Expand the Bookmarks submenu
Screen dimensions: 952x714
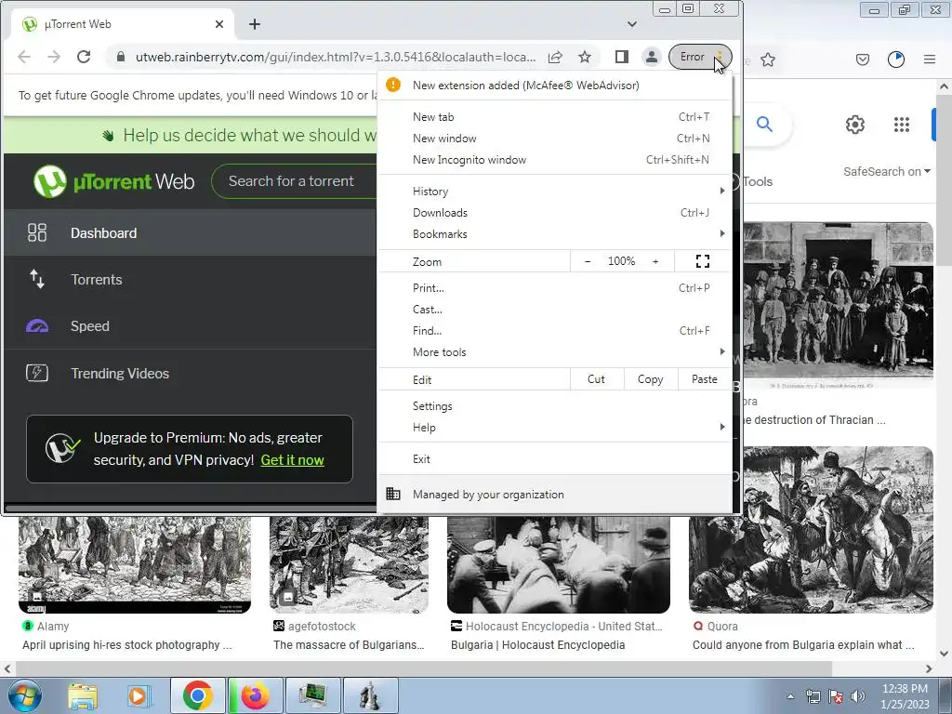(555, 234)
